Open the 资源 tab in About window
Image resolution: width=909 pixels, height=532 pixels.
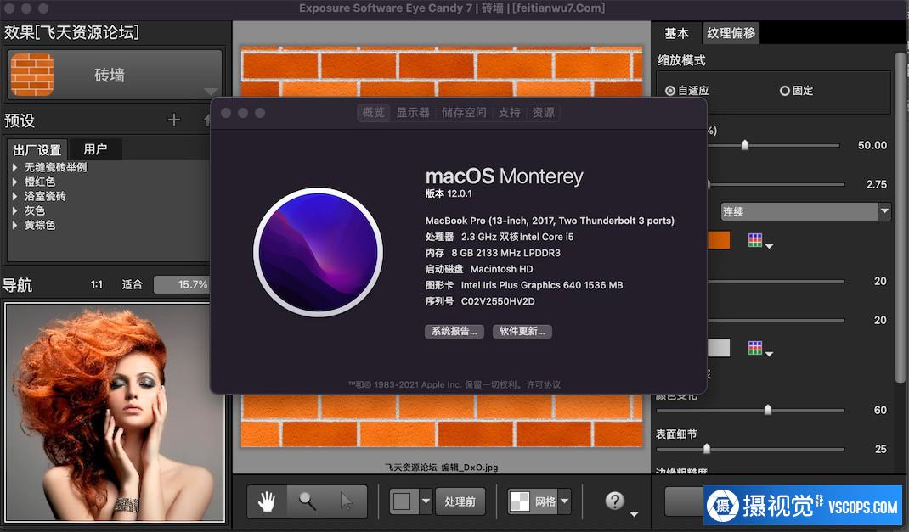(x=543, y=112)
